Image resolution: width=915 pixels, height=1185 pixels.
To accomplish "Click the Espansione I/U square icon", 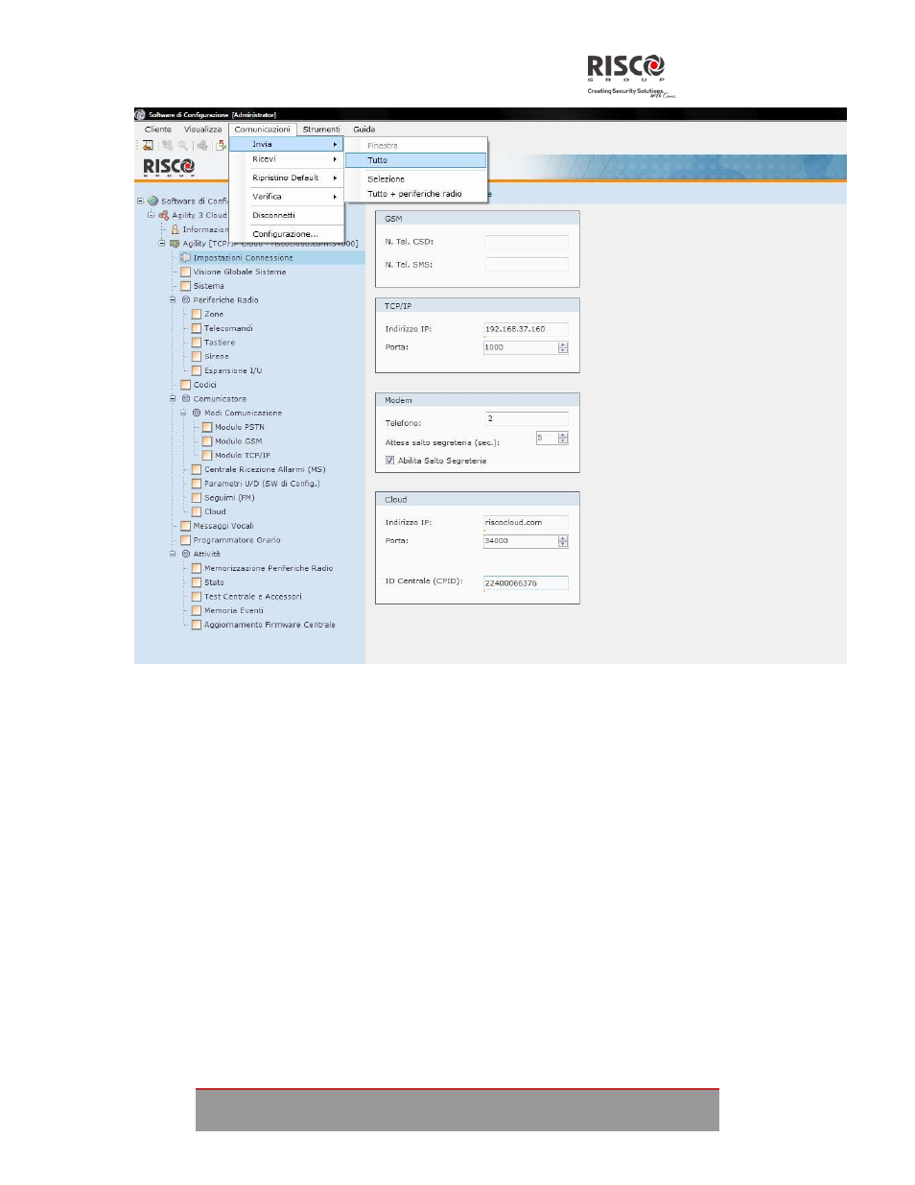I will (x=197, y=370).
